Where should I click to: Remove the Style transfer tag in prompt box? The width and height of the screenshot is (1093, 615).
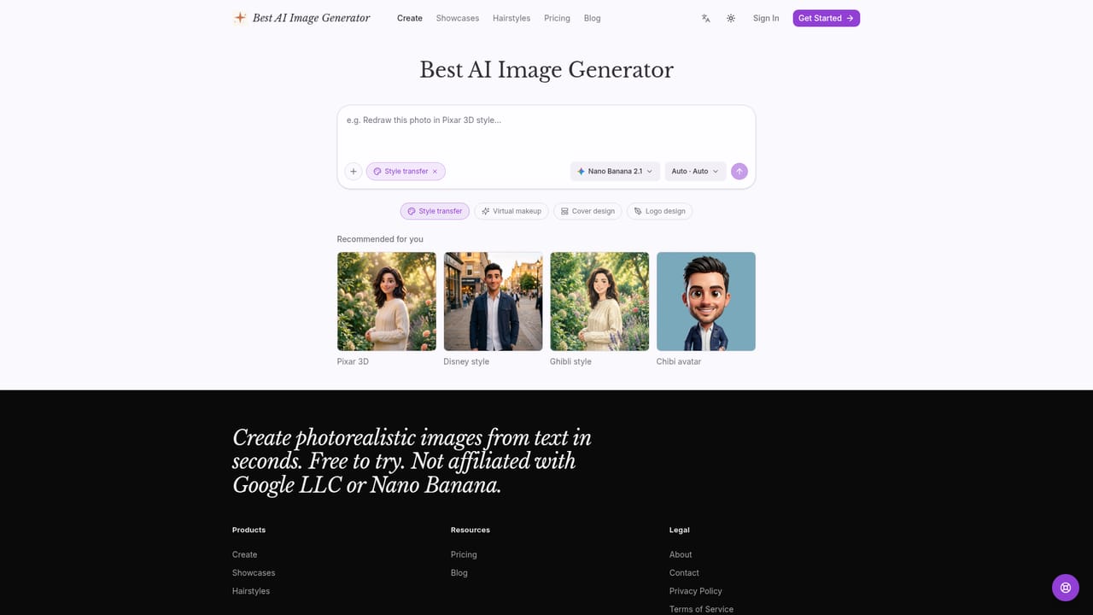[x=435, y=172]
